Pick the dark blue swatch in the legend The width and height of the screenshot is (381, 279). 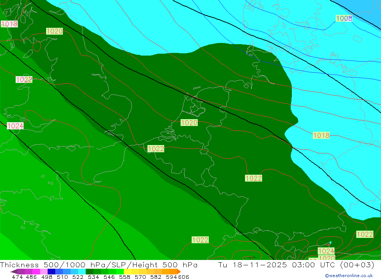[x=51, y=271]
